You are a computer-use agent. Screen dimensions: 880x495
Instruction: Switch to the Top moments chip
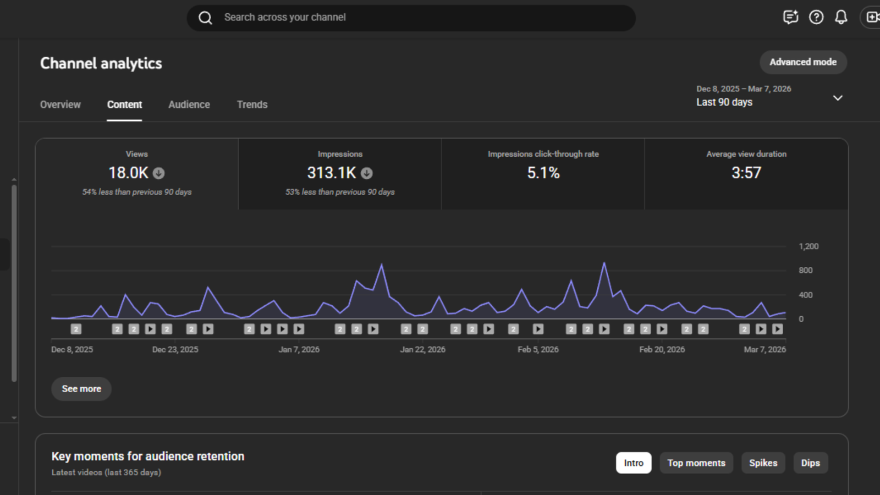(x=696, y=463)
